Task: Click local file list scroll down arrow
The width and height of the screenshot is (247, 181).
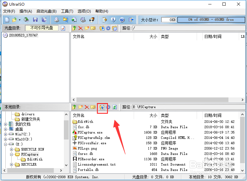Action: (x=242, y=171)
